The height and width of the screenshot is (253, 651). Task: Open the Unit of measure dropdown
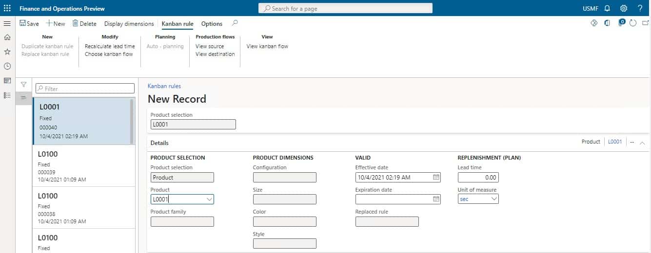pos(494,199)
